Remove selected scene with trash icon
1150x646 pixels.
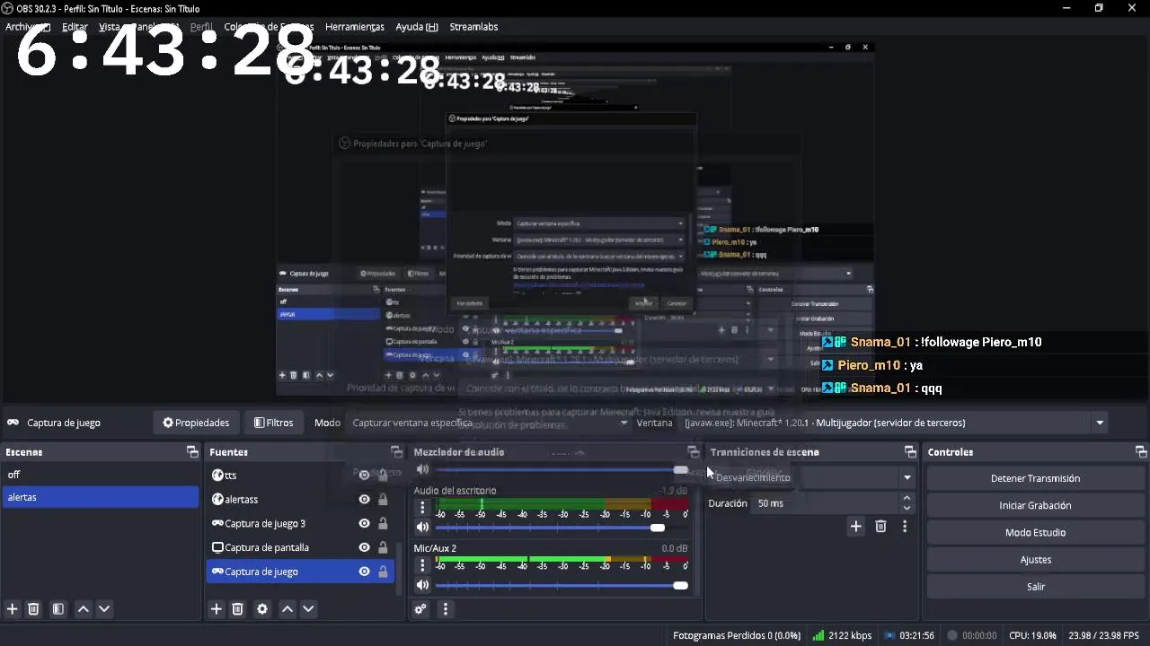point(33,609)
